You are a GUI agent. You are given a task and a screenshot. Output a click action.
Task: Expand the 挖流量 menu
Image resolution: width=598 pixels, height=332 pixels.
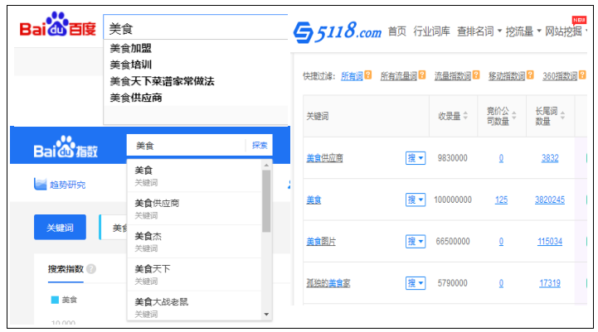(x=523, y=31)
